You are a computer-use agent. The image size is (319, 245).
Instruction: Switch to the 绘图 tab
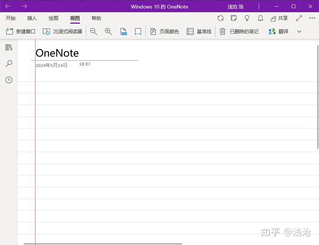54,18
